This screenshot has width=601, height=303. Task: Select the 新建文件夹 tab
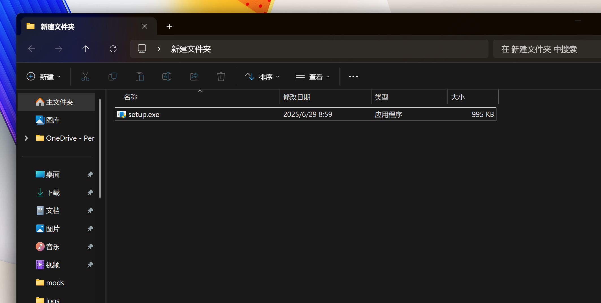tap(89, 26)
